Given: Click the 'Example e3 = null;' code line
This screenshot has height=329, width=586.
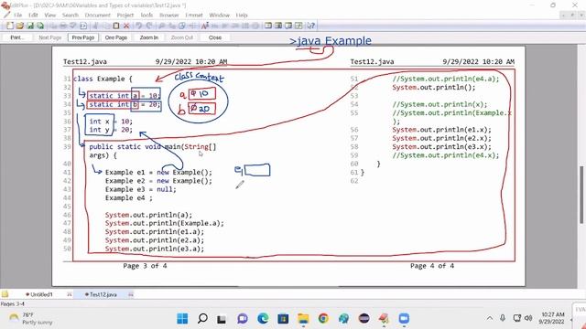Looking at the screenshot, I should coord(140,189).
